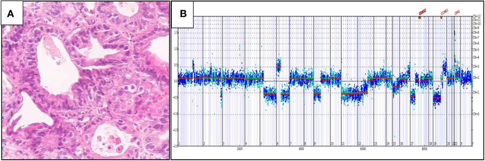Select the CN=2 copy number label
The image size is (485, 161).
point(476,78)
